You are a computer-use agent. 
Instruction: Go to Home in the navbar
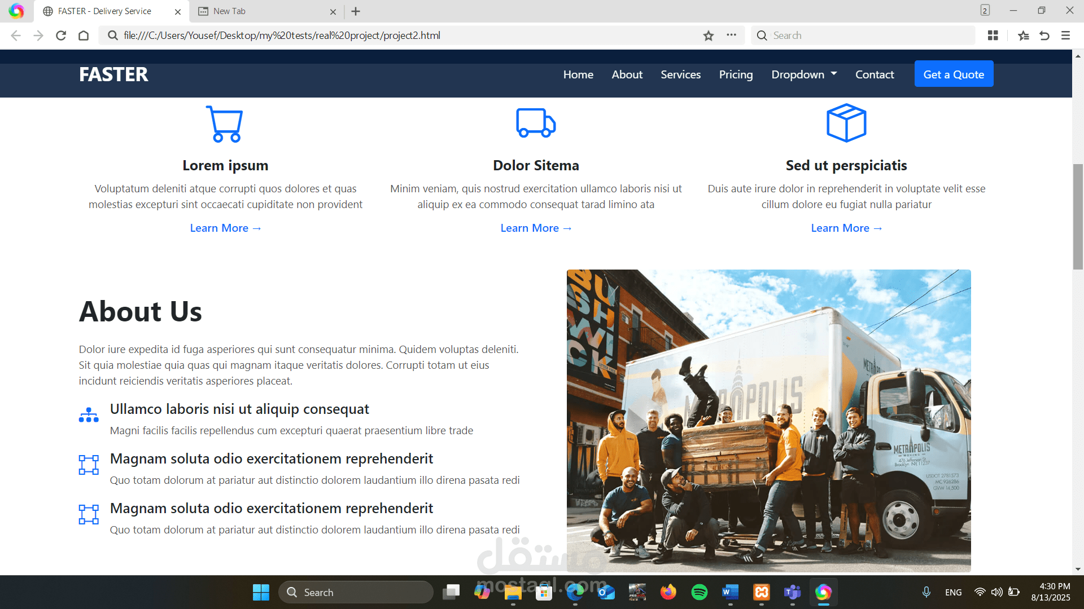[x=578, y=74]
